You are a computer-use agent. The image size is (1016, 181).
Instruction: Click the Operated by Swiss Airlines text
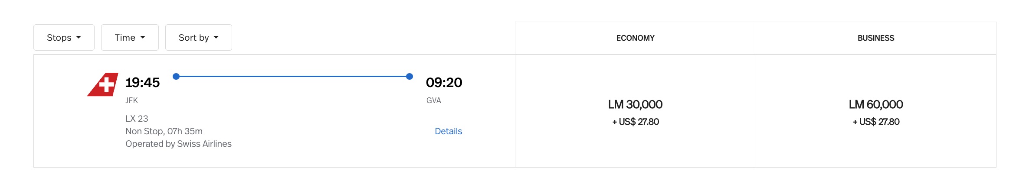point(178,144)
